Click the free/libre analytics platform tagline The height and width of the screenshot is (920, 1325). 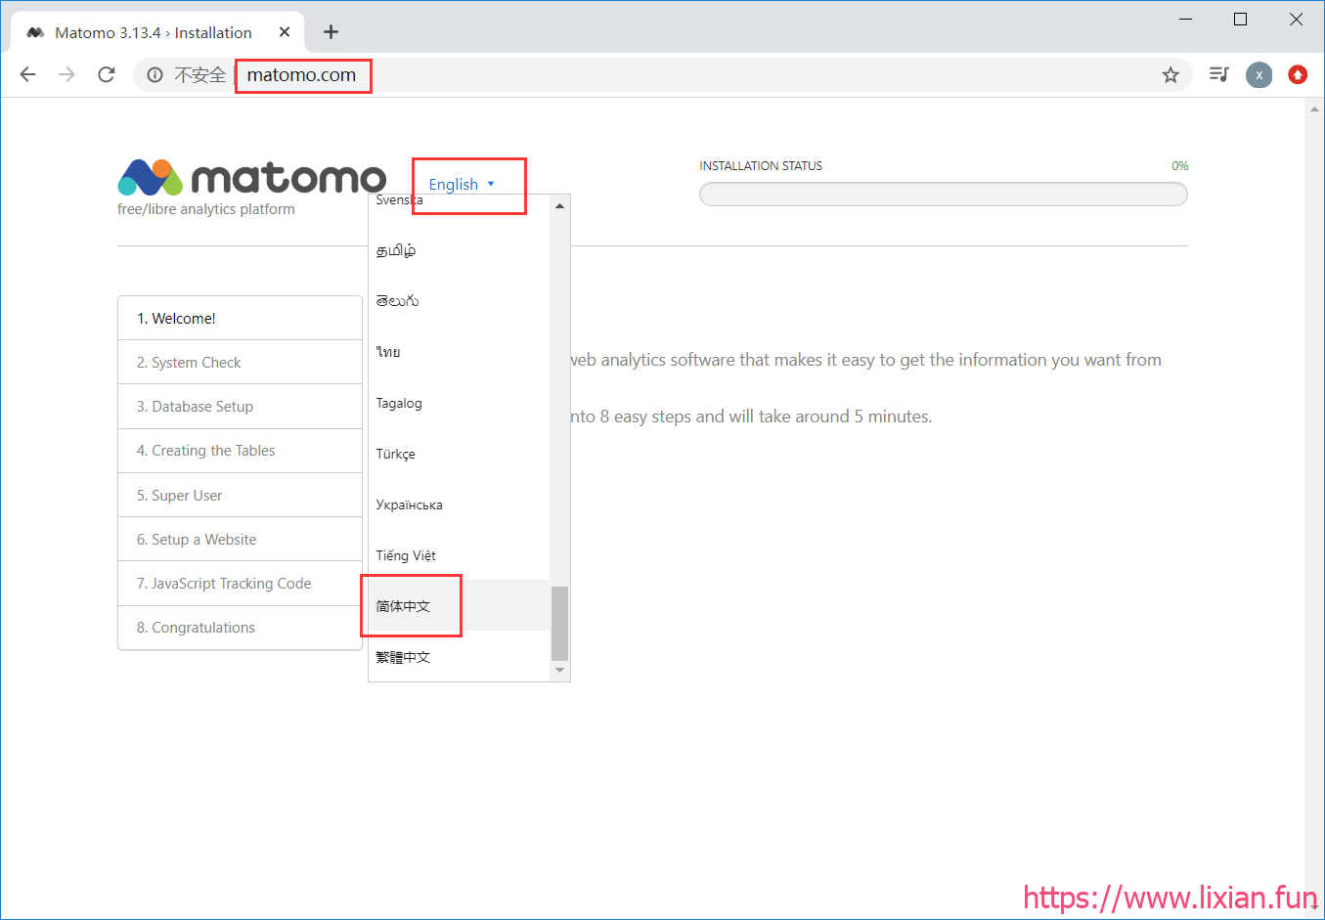pos(206,209)
